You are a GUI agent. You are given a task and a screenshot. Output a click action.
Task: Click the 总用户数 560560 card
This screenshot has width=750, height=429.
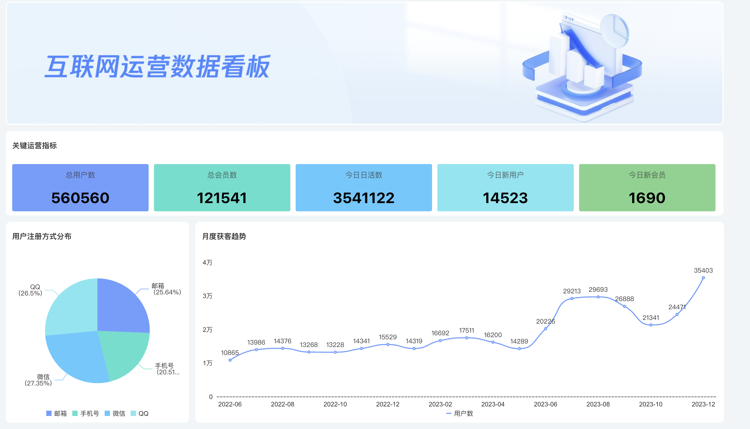(x=80, y=188)
